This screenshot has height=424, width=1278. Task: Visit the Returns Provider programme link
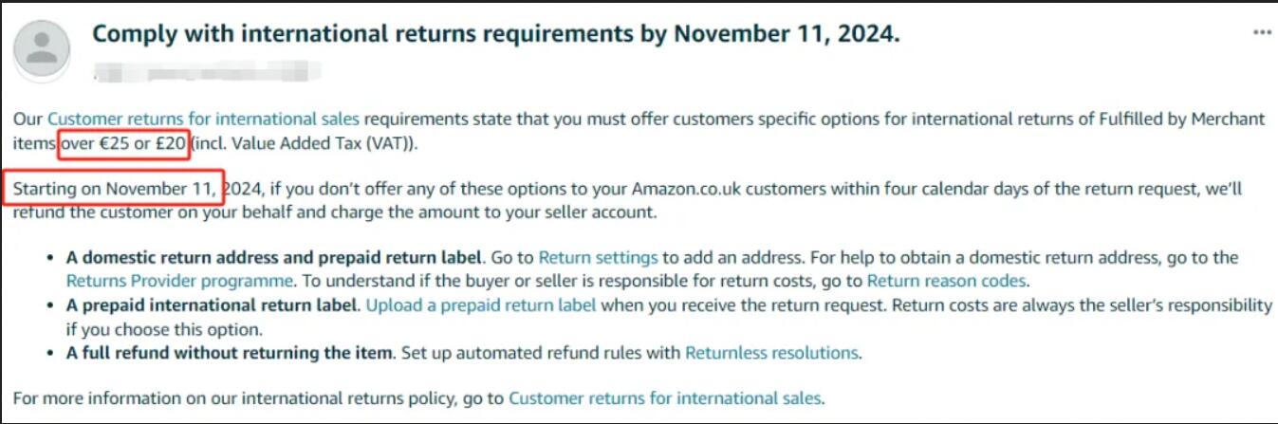pos(179,281)
